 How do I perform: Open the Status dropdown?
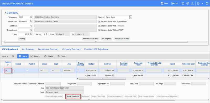pos(131,17)
